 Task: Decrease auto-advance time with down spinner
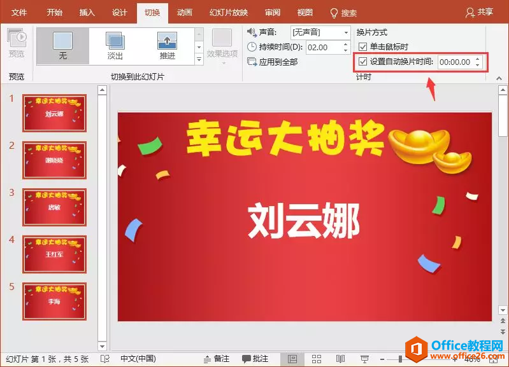coord(478,65)
